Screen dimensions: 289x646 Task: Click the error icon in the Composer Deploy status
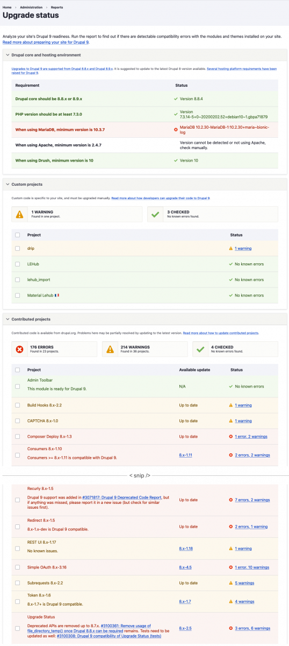point(231,436)
